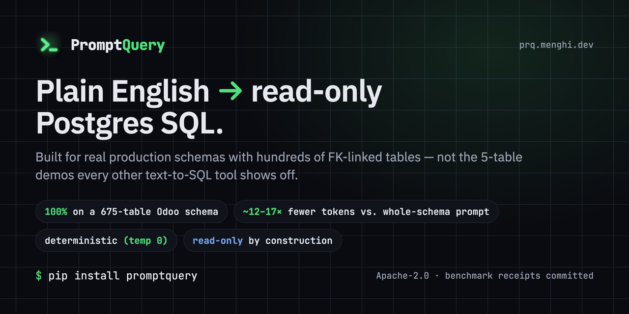
Task: Select the '100% on a 675-table Odoo schema' badge
Action: tap(131, 212)
